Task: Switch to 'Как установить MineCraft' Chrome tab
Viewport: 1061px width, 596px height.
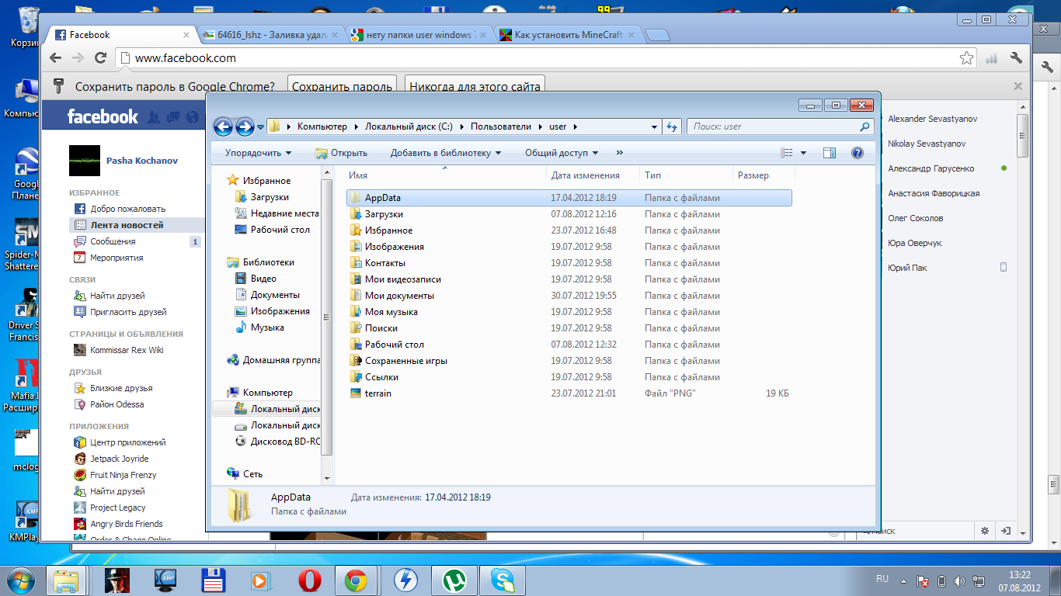Action: pos(569,35)
